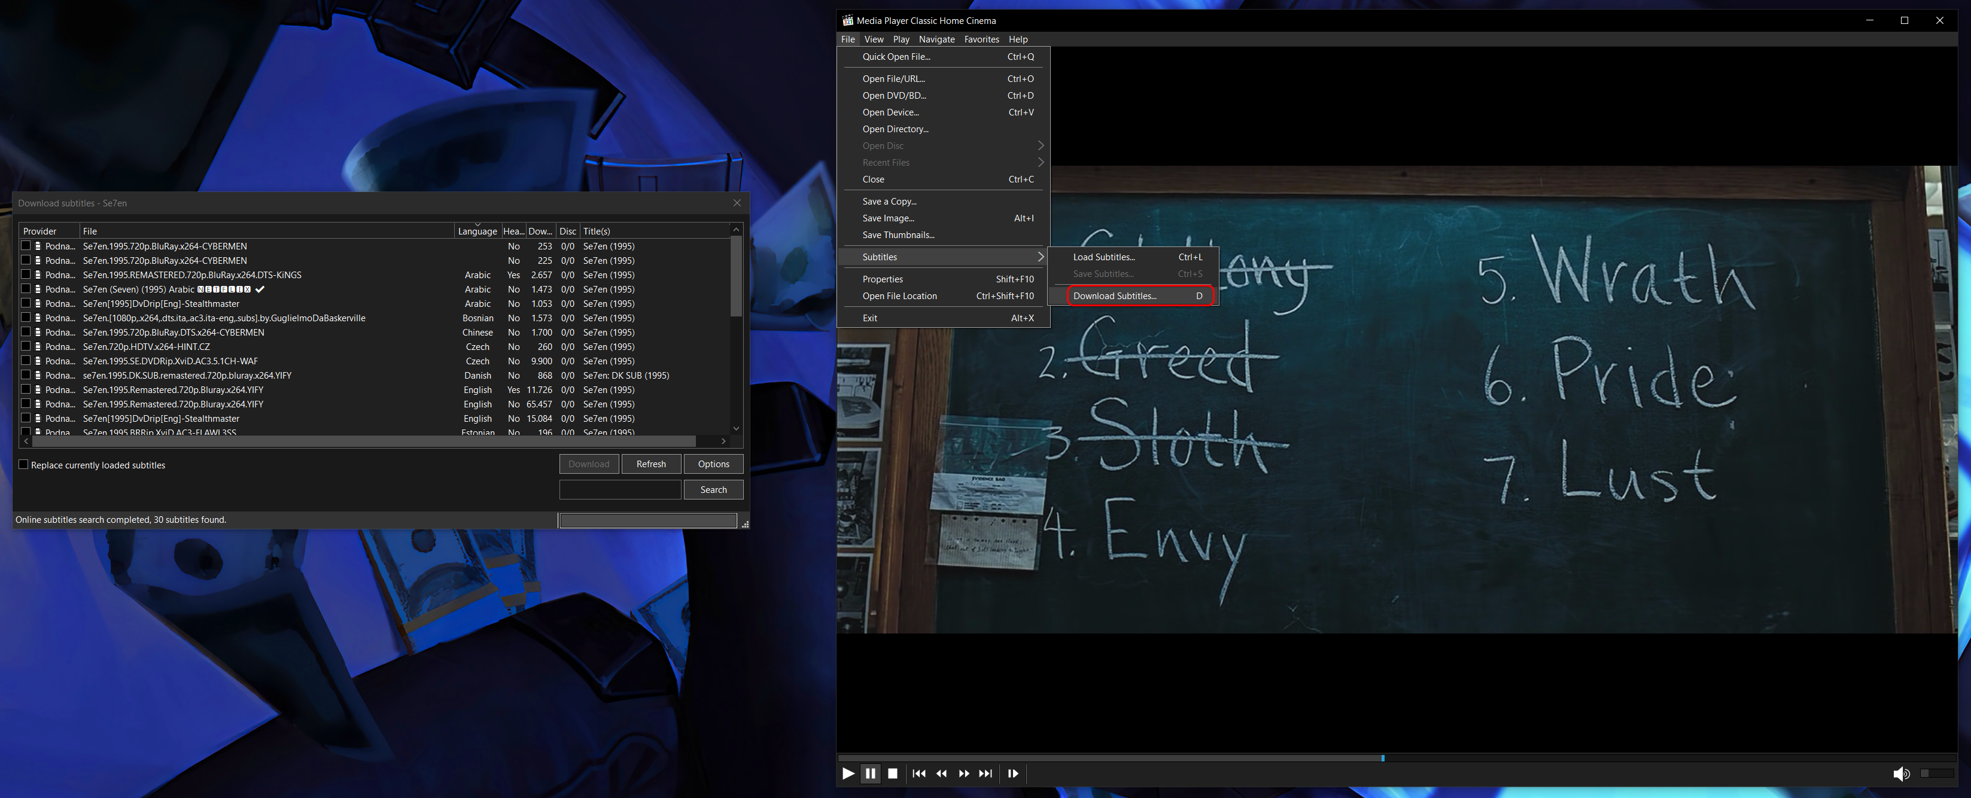1971x798 pixels.
Task: Adjust the volume slider
Action: click(x=1936, y=773)
